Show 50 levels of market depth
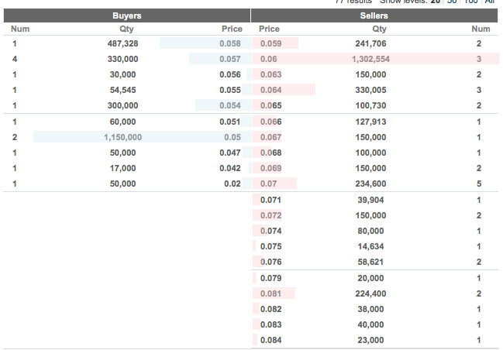The height and width of the screenshot is (350, 503). click(452, 2)
